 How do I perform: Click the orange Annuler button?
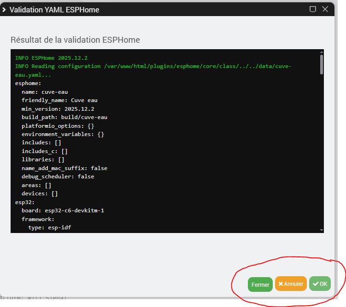(x=291, y=284)
